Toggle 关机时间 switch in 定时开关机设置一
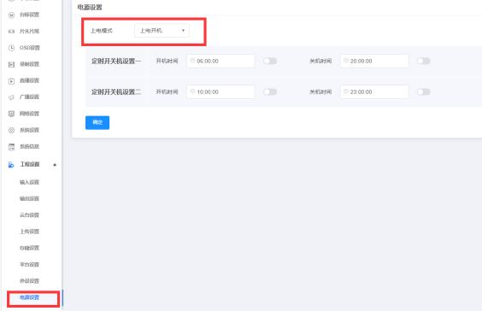 (423, 62)
